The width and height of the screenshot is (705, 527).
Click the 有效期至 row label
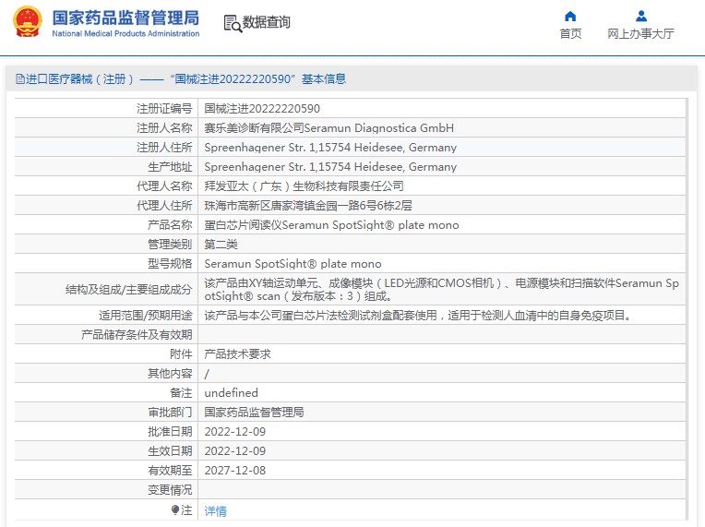pos(170,471)
